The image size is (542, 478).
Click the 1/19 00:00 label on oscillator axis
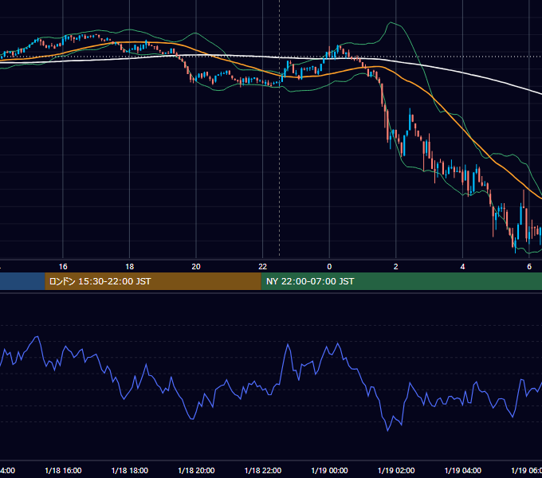coord(329,470)
